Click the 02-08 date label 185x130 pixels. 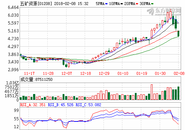pos(179,73)
